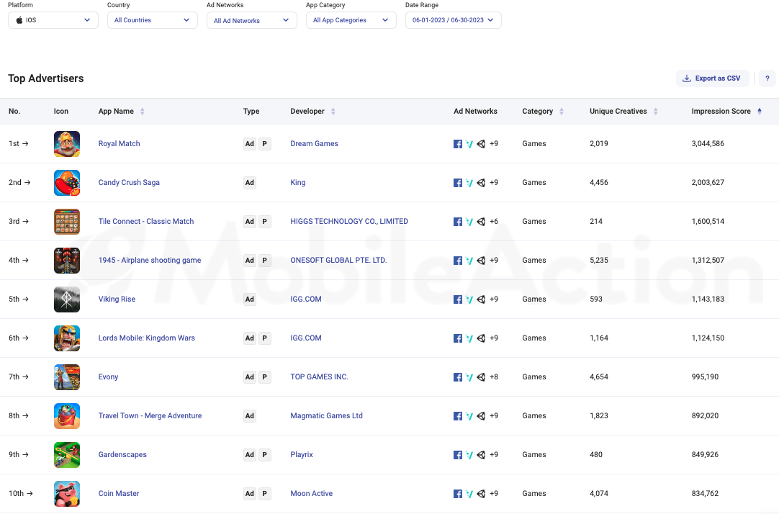Click the Evony app icon

(66, 377)
